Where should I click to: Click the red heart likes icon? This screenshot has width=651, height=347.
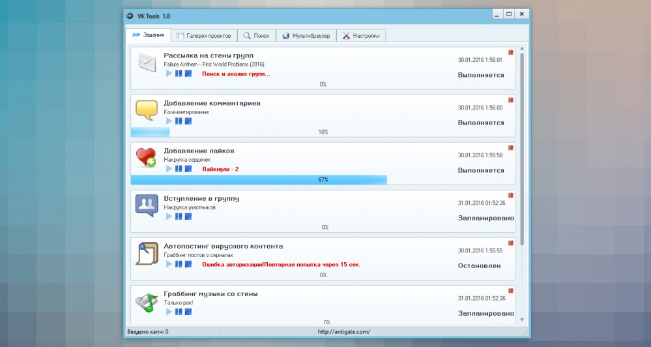click(x=146, y=157)
